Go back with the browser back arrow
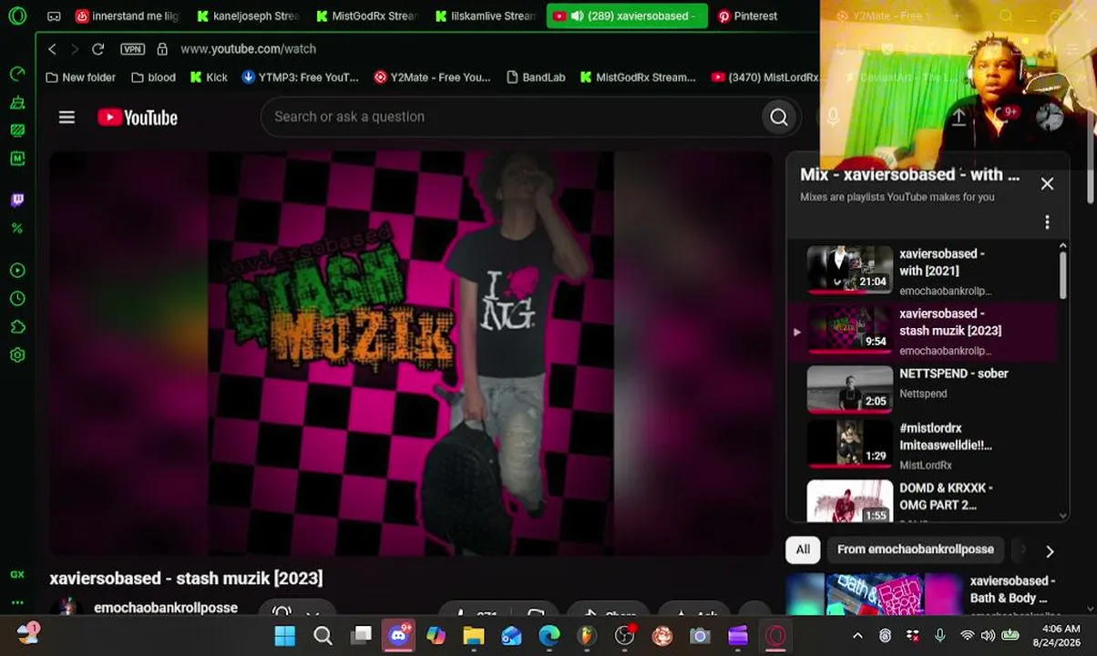This screenshot has height=656, width=1097. [x=52, y=48]
